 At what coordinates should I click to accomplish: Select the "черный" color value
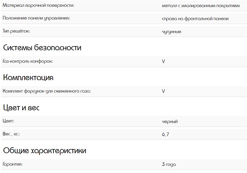[170, 122]
